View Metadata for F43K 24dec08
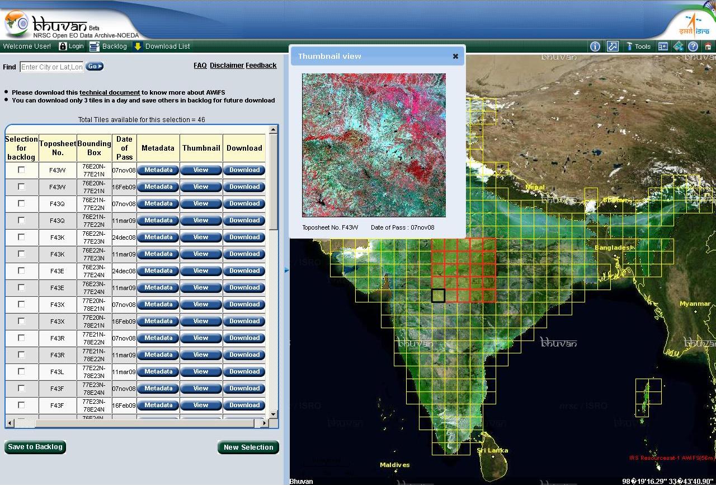The image size is (716, 485). tap(158, 237)
